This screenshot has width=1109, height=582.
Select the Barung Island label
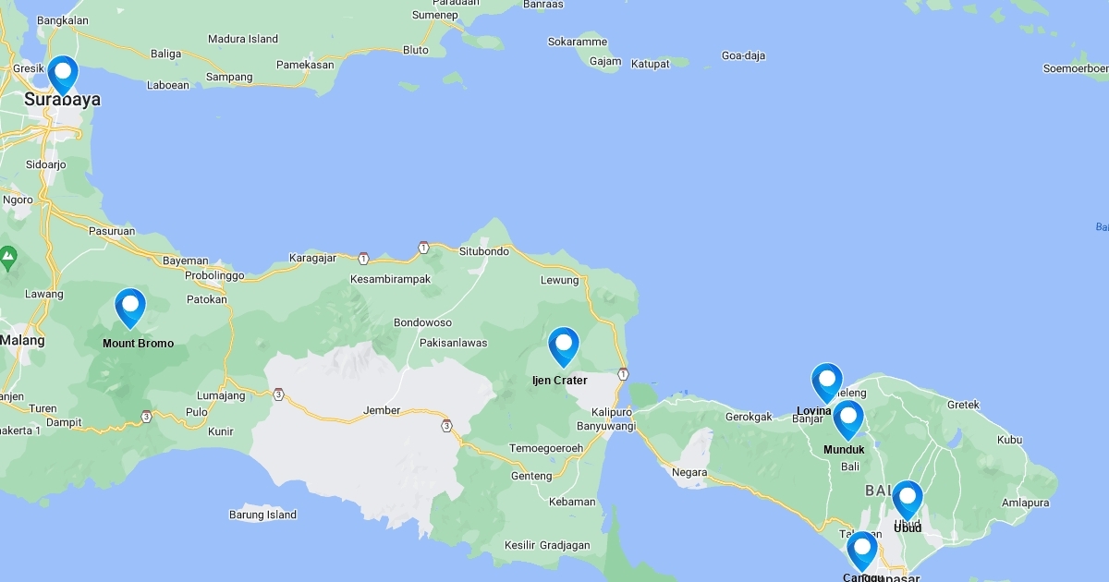(262, 515)
